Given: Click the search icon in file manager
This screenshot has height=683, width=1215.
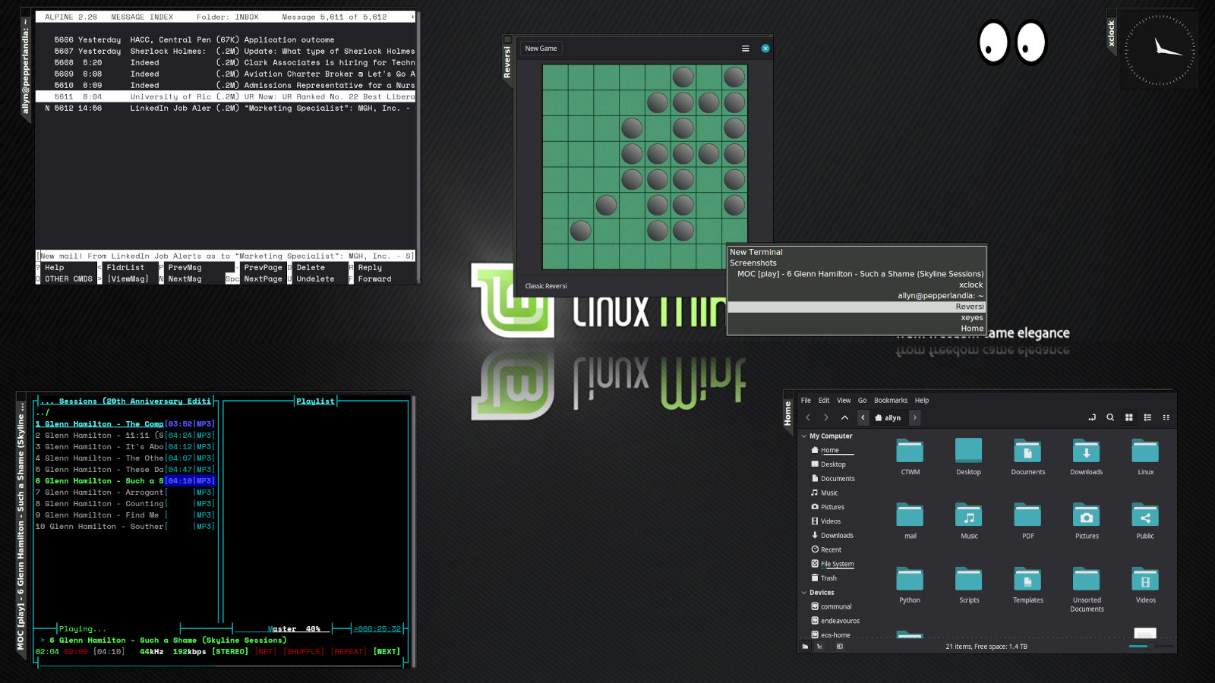Looking at the screenshot, I should pyautogui.click(x=1110, y=417).
